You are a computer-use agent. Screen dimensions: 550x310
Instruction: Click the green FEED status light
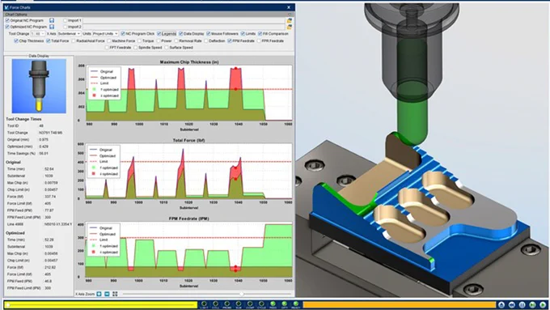(x=273, y=304)
